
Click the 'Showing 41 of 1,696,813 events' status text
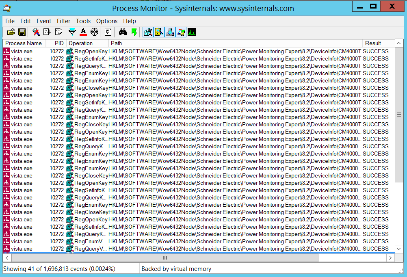(59, 269)
